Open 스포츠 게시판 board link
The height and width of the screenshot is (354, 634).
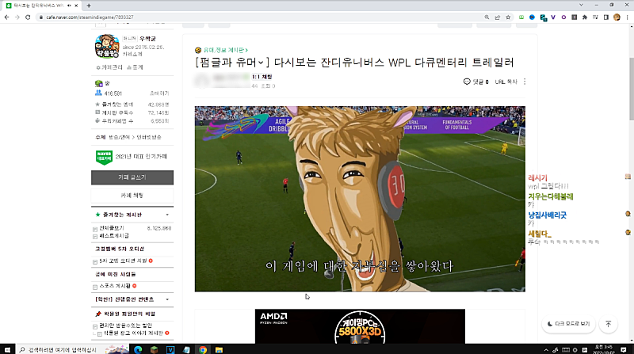point(115,286)
